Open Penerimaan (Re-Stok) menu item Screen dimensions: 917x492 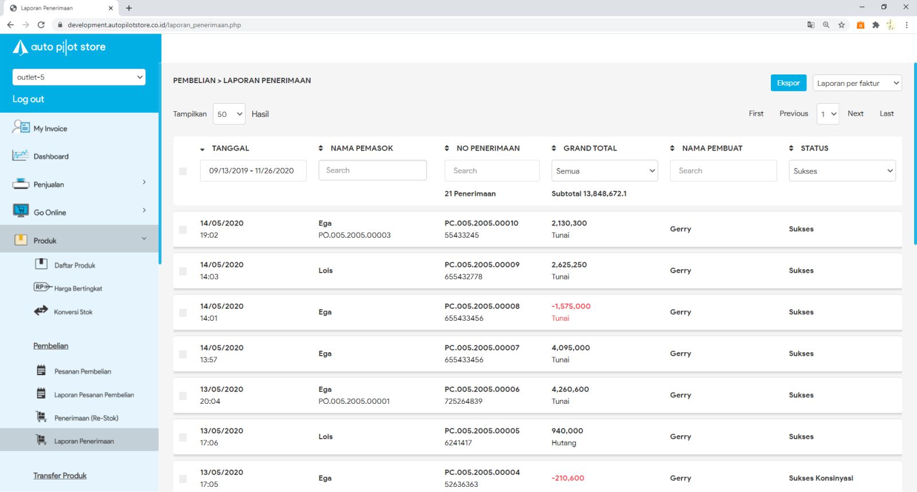(x=86, y=418)
